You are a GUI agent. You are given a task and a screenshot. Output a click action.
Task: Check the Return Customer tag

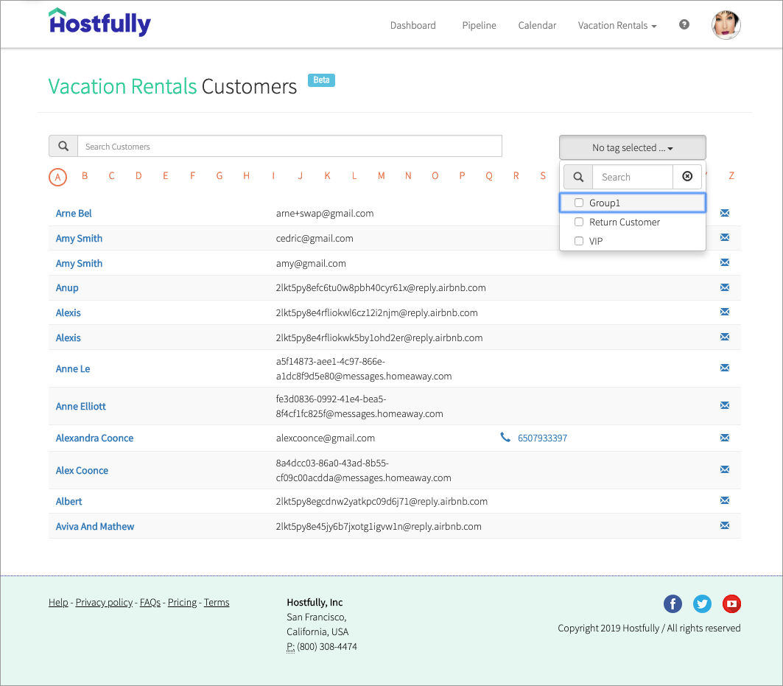[x=579, y=221]
